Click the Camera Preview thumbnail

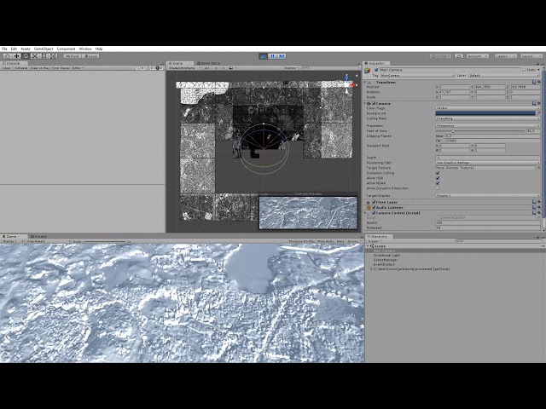coord(308,213)
